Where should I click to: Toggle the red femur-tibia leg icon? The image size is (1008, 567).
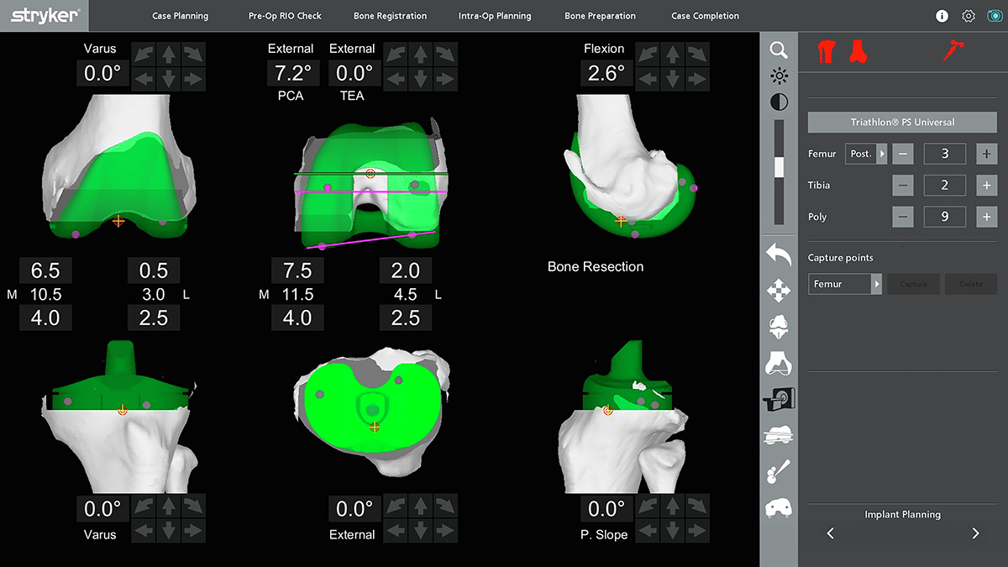point(827,52)
